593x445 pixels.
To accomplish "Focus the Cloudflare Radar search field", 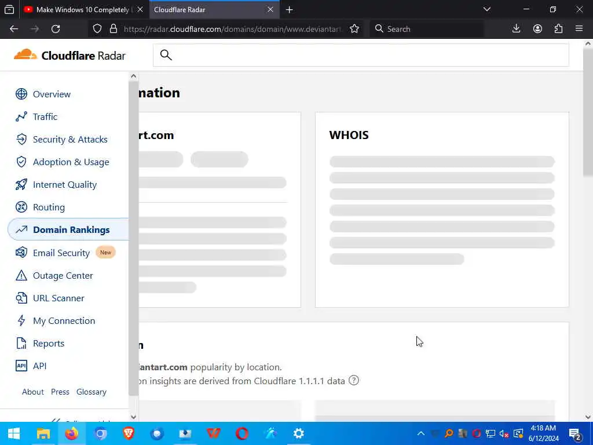I will [x=361, y=55].
